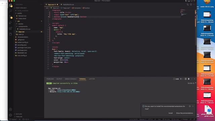This screenshot has height=121, width=215.
Task: Click the kill terminal trash icon
Action: pyautogui.click(x=189, y=79)
